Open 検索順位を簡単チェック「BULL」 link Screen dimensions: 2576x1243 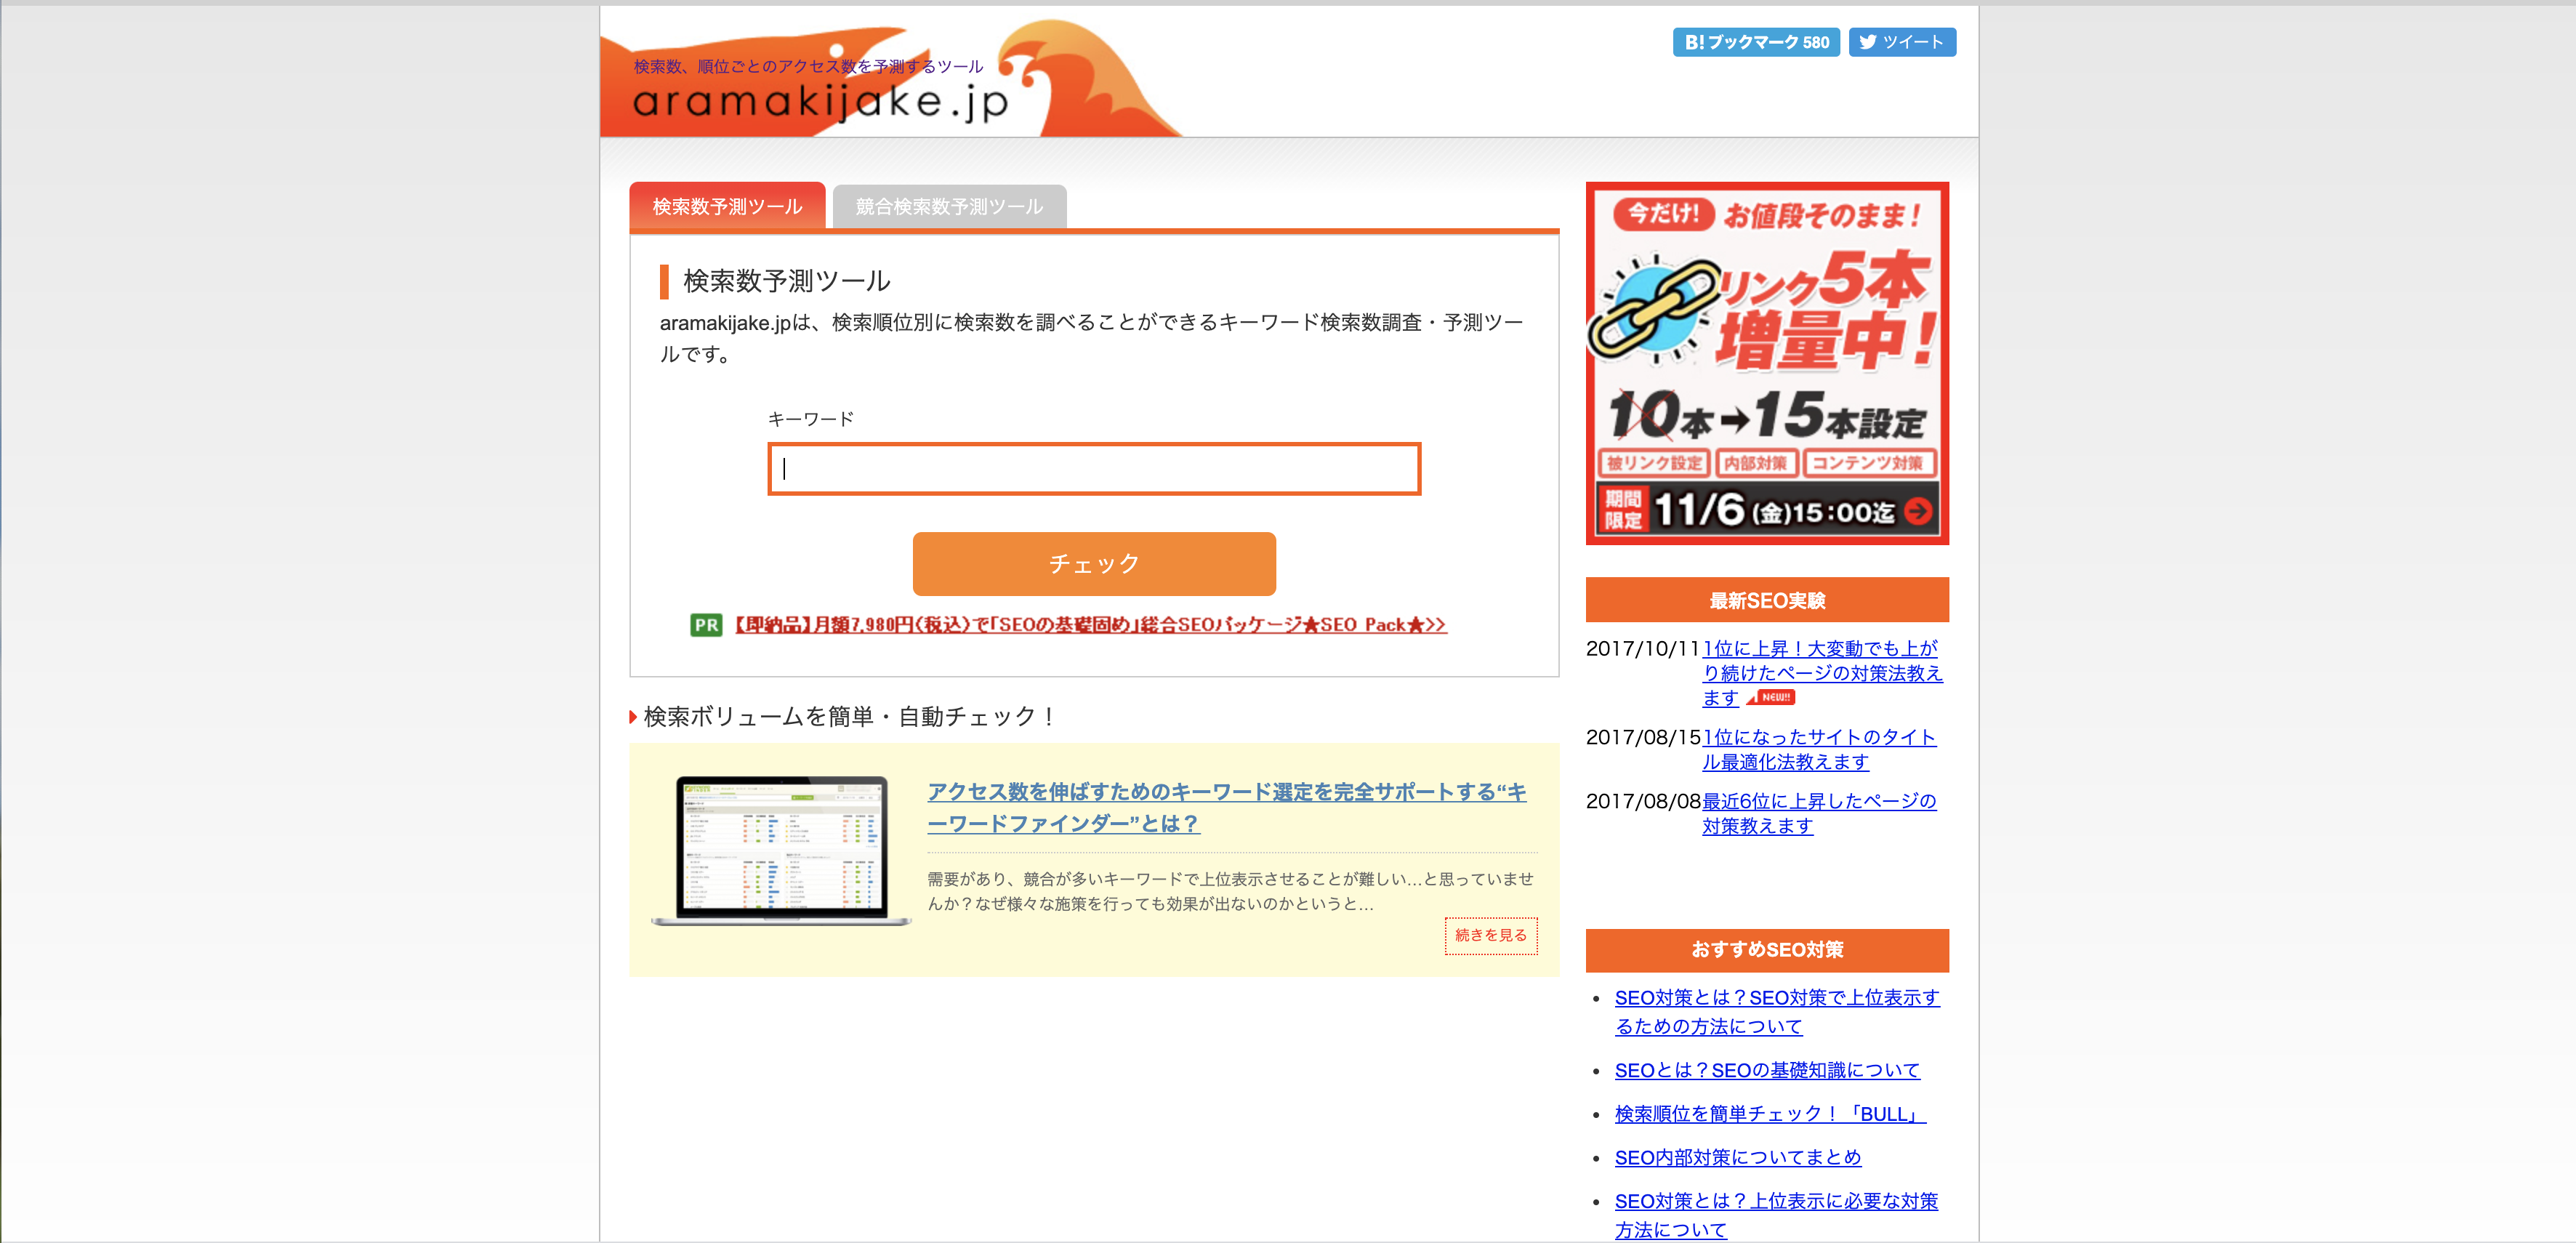pyautogui.click(x=1770, y=1113)
